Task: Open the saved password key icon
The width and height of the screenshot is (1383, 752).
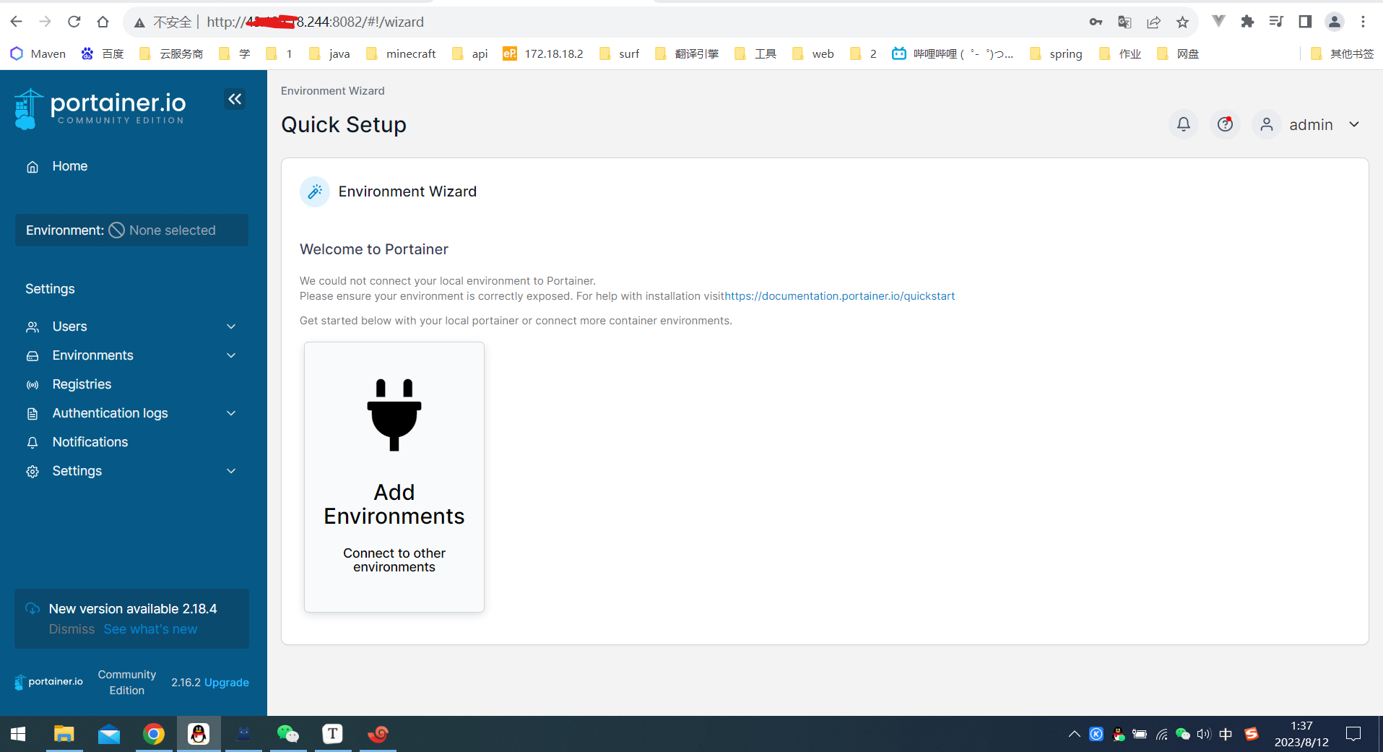Action: click(x=1096, y=22)
